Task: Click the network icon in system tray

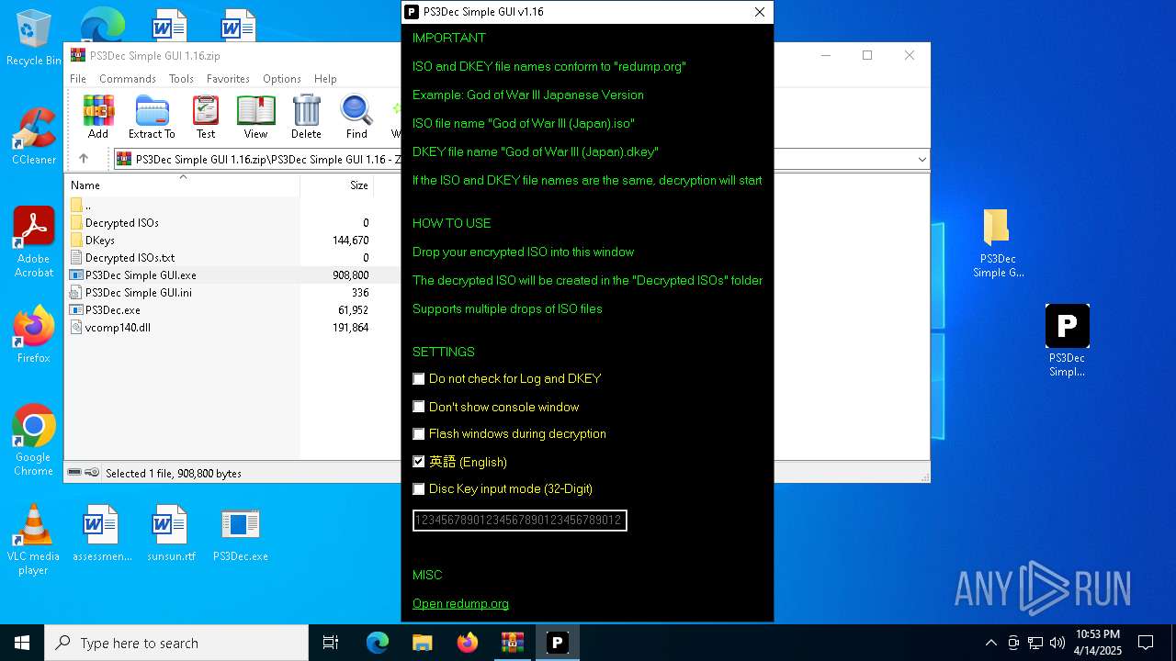Action: [1035, 643]
